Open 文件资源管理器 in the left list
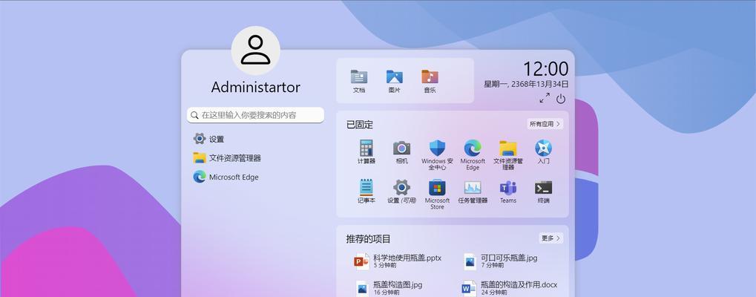756x297 pixels. (x=226, y=157)
